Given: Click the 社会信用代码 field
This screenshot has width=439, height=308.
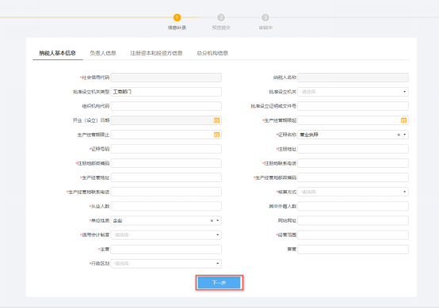Looking at the screenshot, I should coord(166,78).
